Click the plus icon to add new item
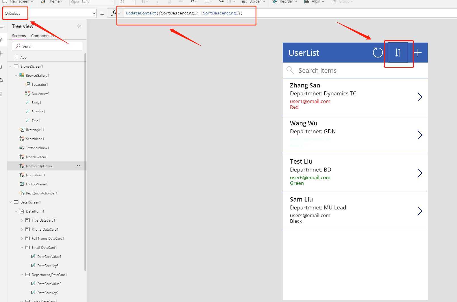 (x=418, y=53)
